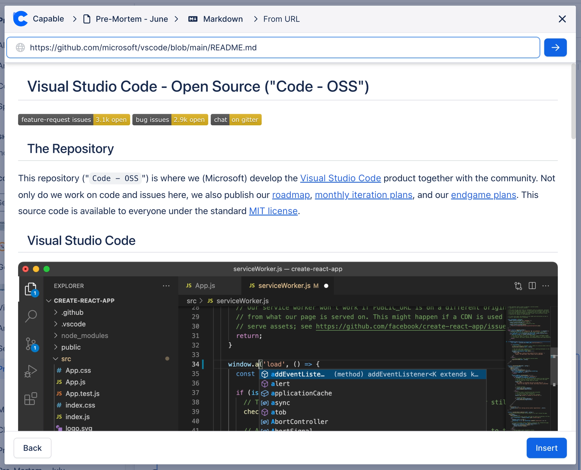Image resolution: width=581 pixels, height=470 pixels.
Task: Click the Search icon in VS Code screenshot
Action: tap(31, 316)
